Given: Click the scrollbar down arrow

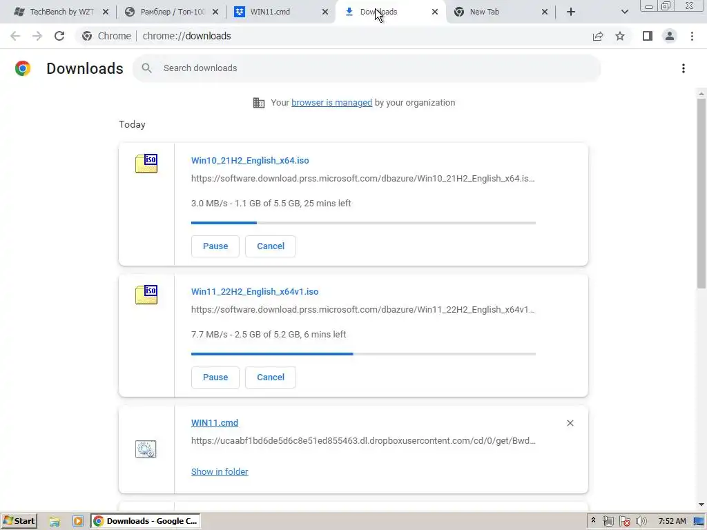Looking at the screenshot, I should coord(701,504).
